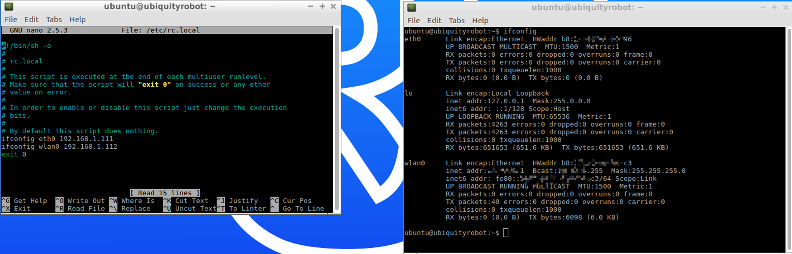
Task: Click '^G Get Help' shortcut in nano
Action: click(x=24, y=201)
